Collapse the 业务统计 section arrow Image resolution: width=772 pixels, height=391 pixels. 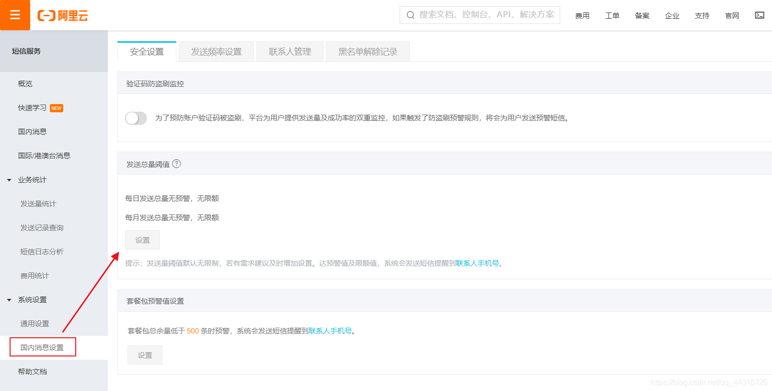(9, 180)
